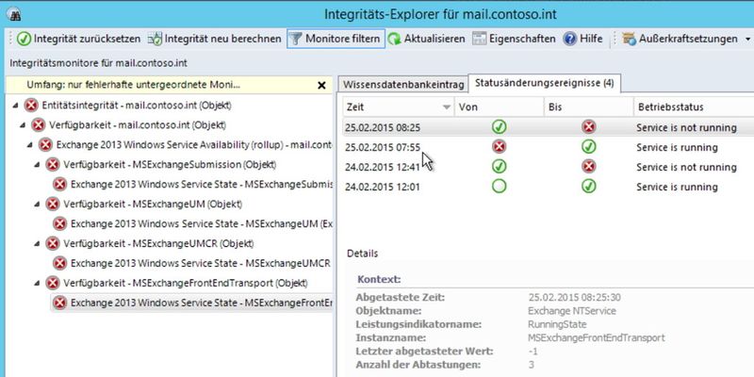Click error icon beside Verfügbarkeit - MSExchangeUMCR
Image resolution: width=754 pixels, height=377 pixels.
coord(53,243)
